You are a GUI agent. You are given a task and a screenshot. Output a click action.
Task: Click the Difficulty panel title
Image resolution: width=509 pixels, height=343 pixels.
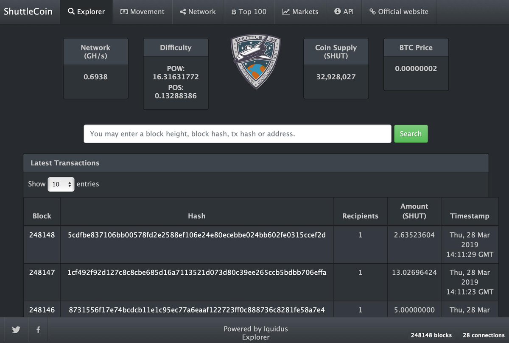pyautogui.click(x=176, y=47)
